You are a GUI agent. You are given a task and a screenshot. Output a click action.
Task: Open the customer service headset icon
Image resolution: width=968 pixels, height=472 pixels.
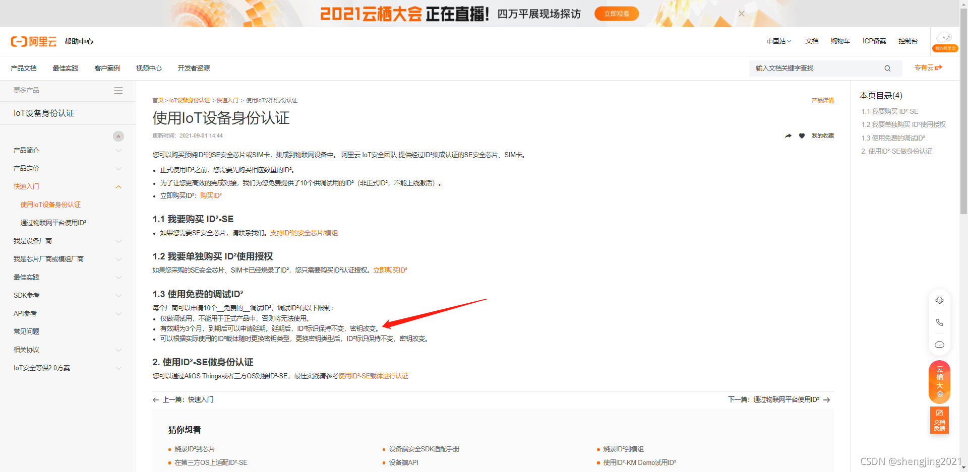(939, 300)
